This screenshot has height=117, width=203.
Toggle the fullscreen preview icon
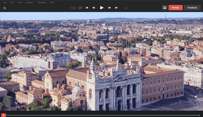click(73, 8)
